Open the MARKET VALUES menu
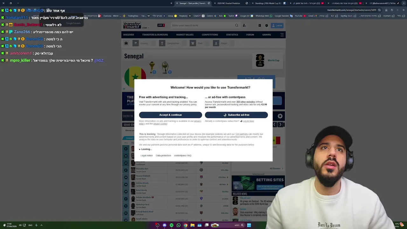407x229 pixels. tap(185, 35)
